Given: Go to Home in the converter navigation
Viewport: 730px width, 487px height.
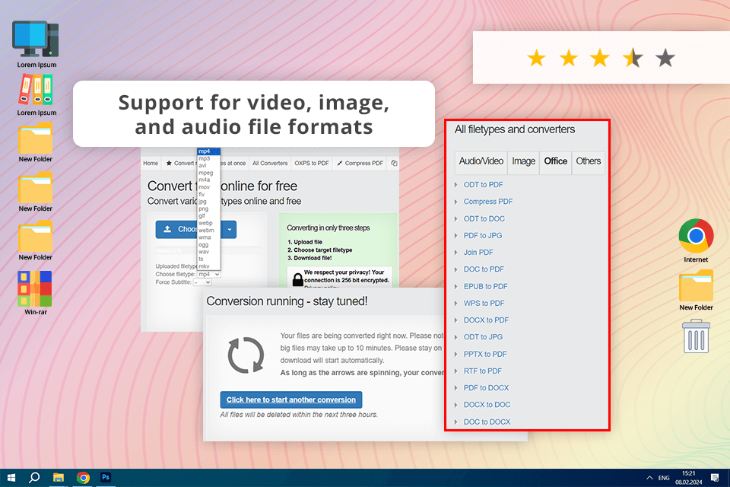Looking at the screenshot, I should pos(151,163).
